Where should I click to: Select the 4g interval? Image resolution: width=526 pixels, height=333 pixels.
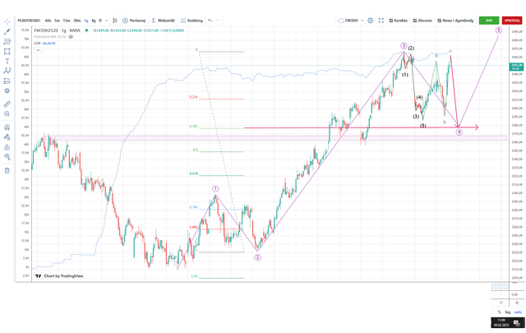click(x=94, y=21)
